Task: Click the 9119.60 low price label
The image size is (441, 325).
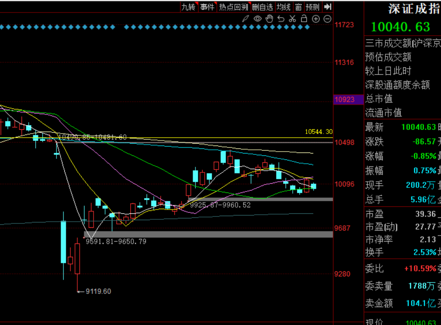Action: (98, 291)
